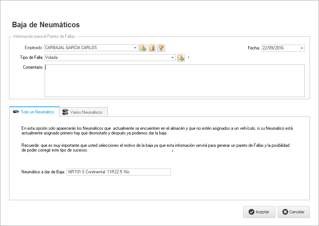319x226 pixels.
Task: Click the Neumático a dar de Baja field
Action: 118,172
